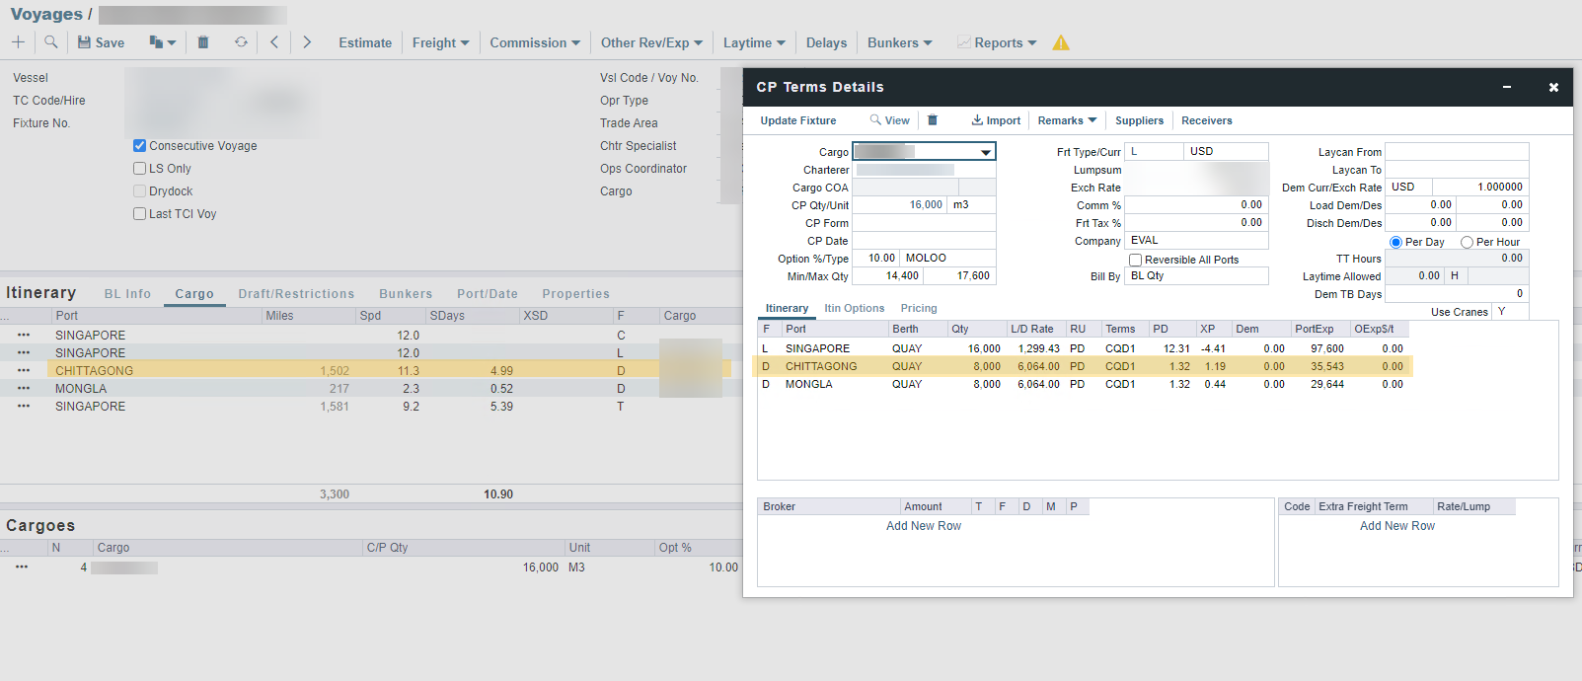Open the search magnifier in the Voyages toolbar

coord(51,42)
